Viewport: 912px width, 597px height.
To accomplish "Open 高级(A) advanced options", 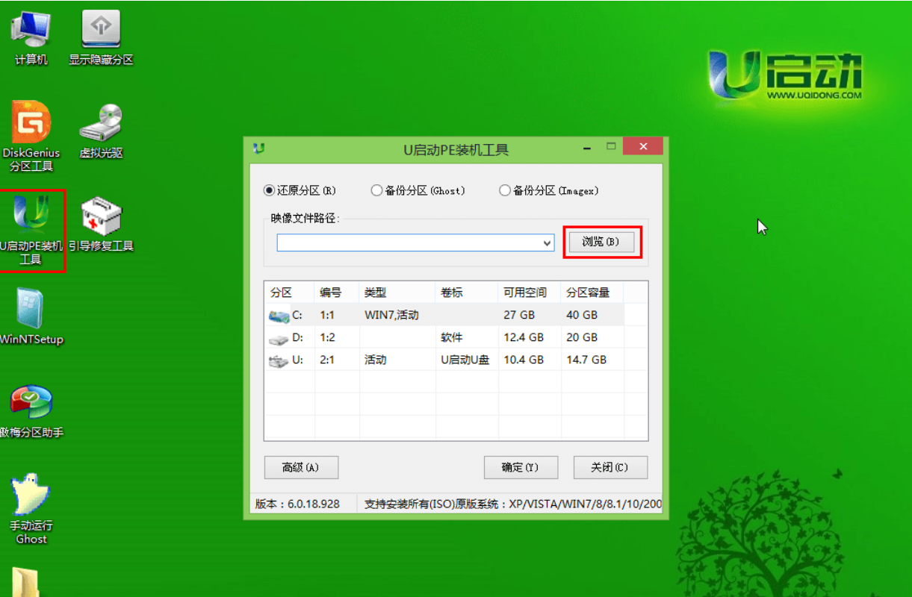I will (301, 467).
